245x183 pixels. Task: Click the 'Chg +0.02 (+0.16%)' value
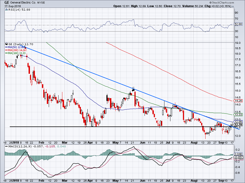(218, 6)
